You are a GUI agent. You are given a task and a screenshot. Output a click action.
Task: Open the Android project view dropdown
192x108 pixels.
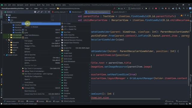pos(10,12)
